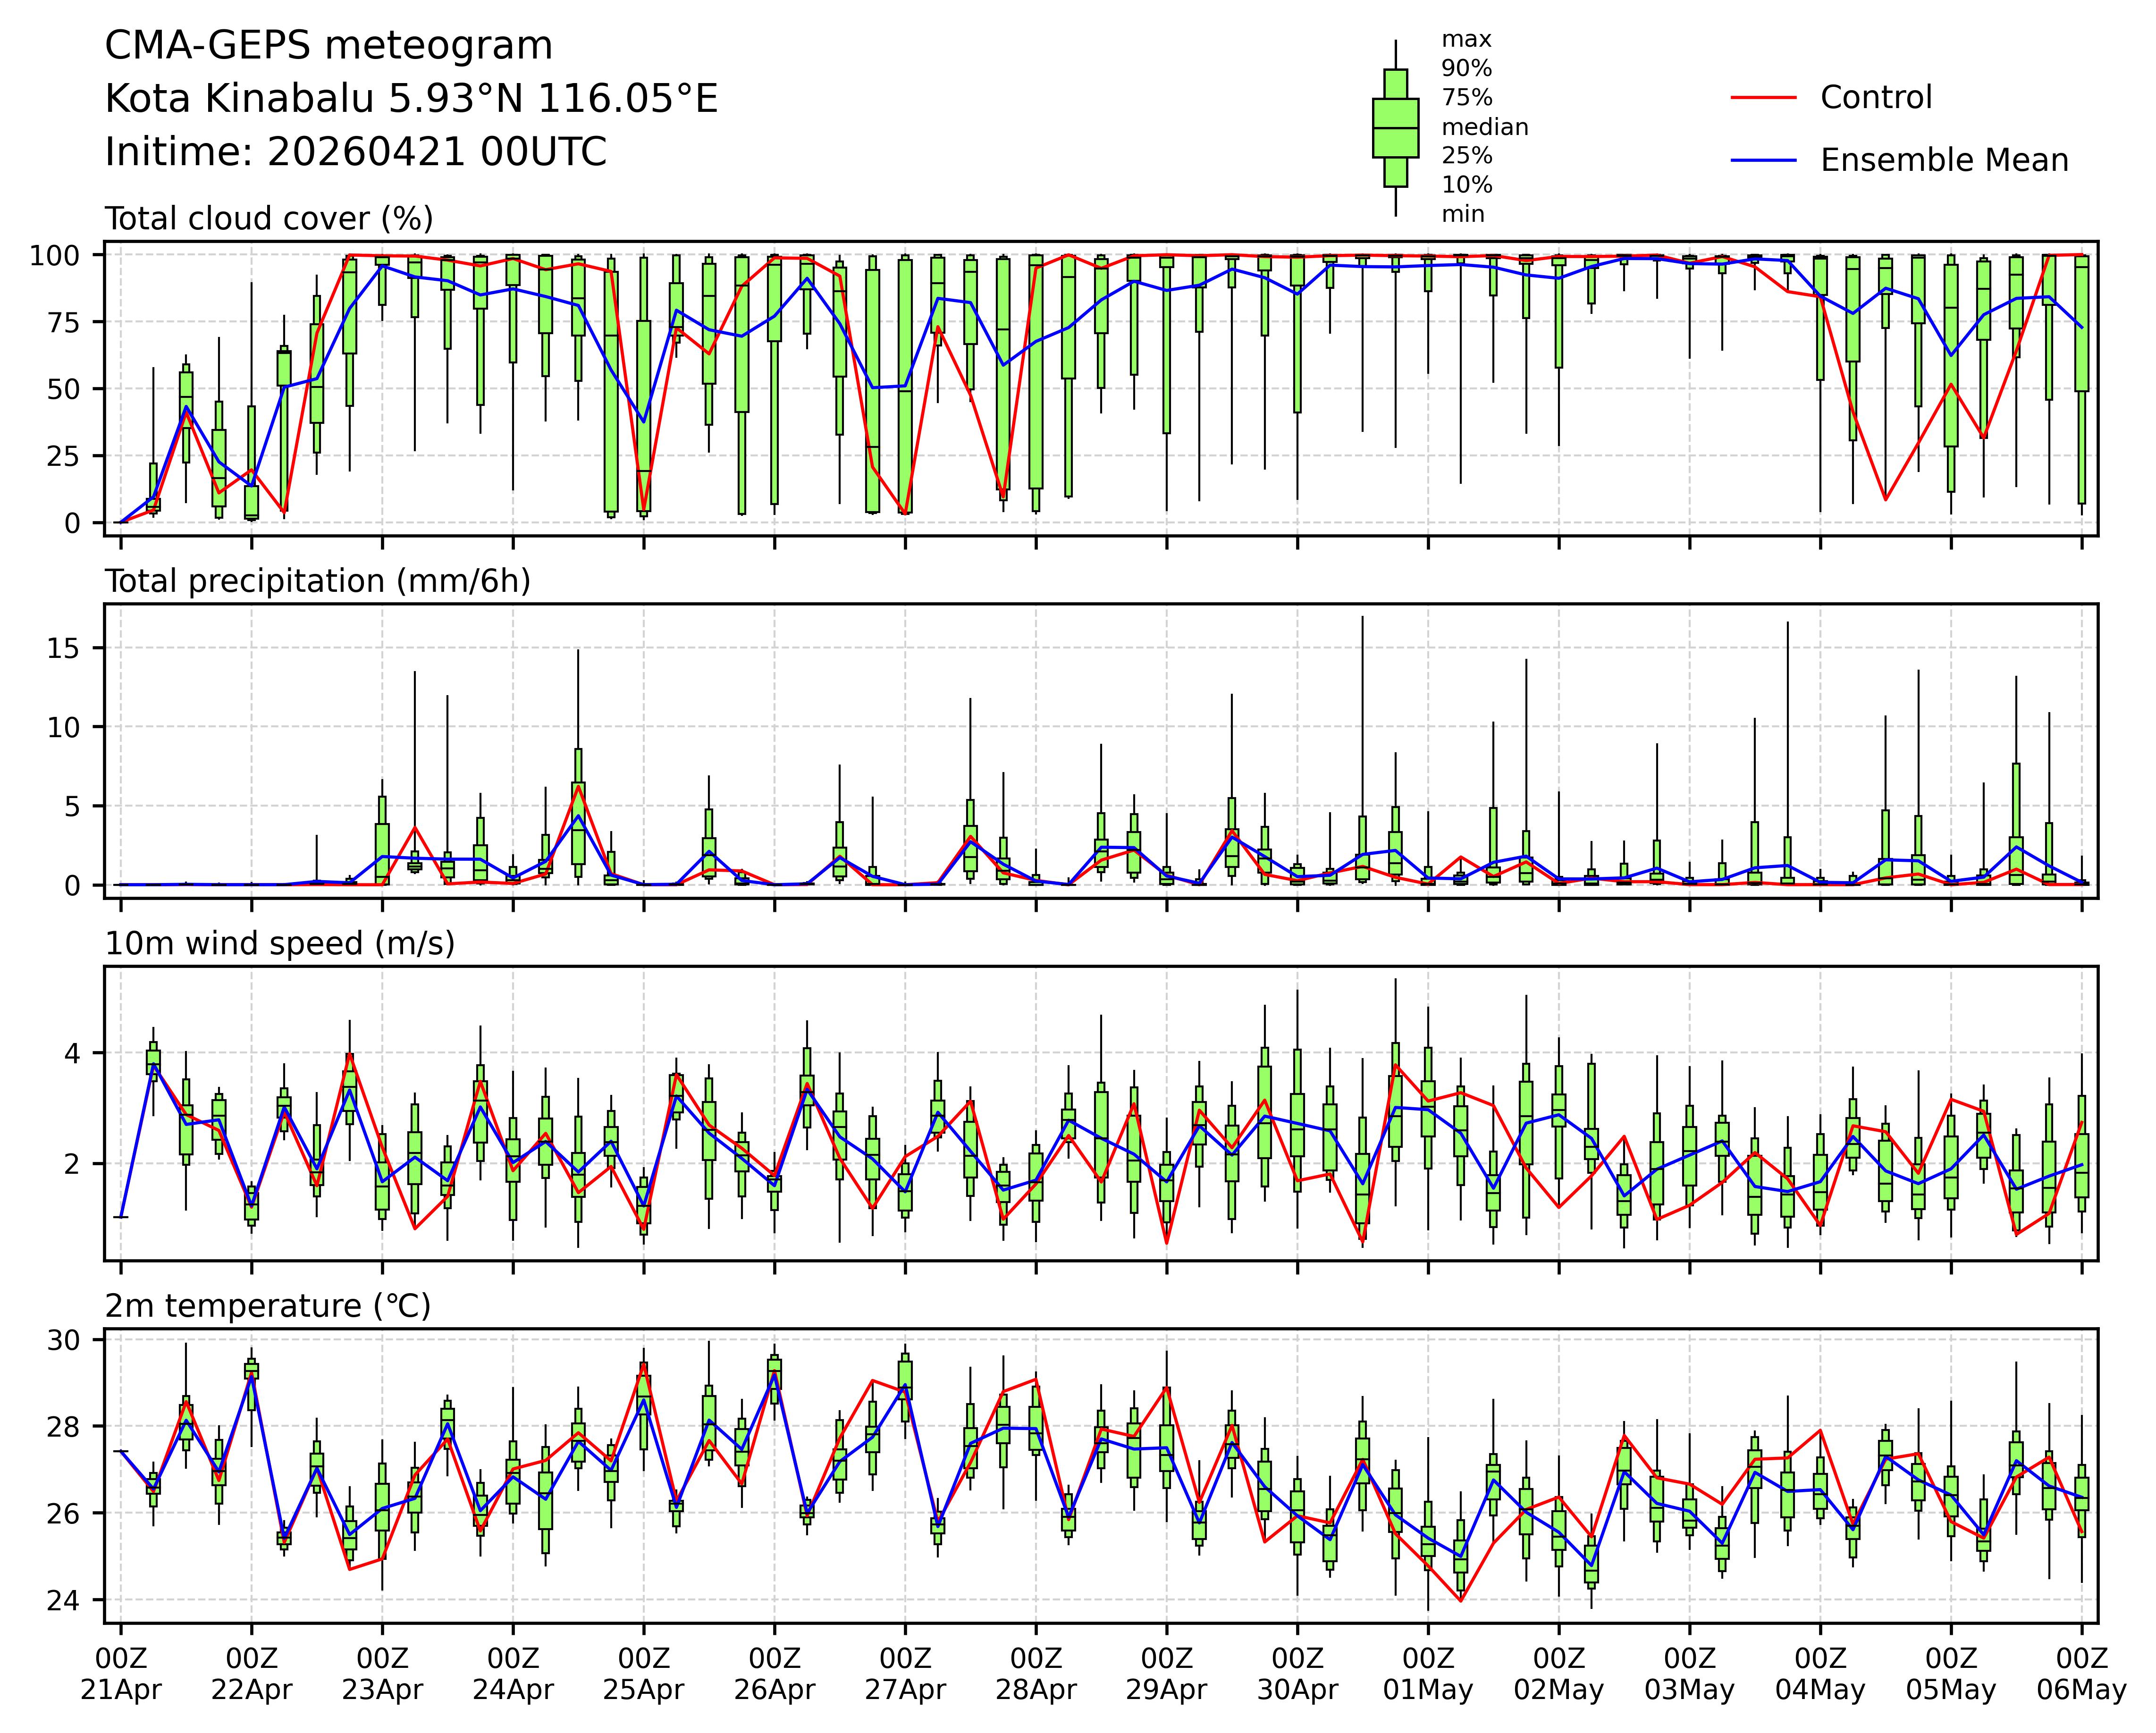
Task: Click the green box-plot legend symbol
Action: 1395,128
